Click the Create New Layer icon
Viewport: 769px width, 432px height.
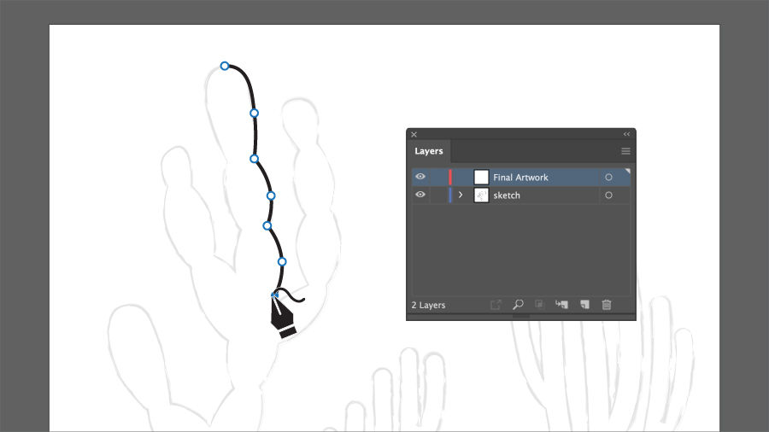click(584, 305)
